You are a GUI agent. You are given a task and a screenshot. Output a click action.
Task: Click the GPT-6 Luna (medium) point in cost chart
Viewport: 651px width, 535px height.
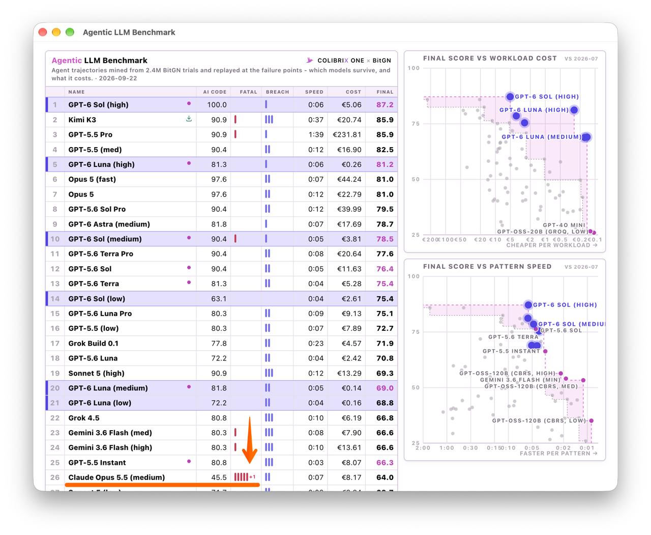586,137
